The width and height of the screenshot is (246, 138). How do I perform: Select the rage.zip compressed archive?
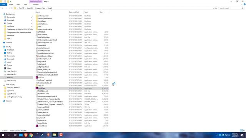[41, 85]
